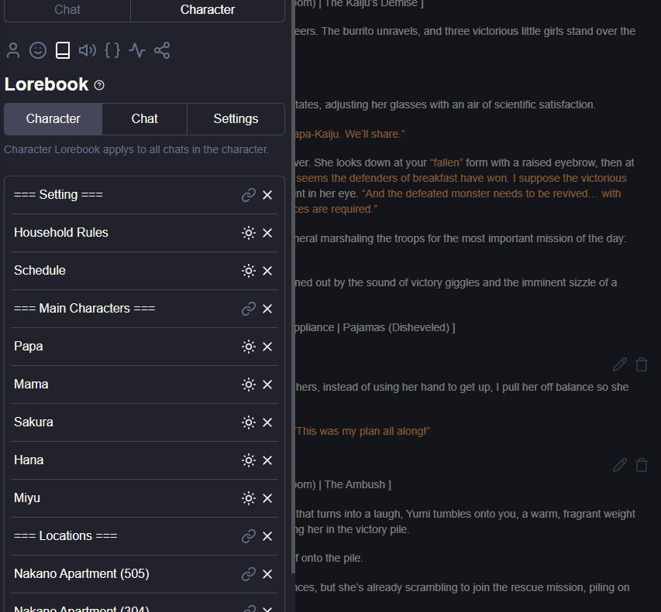
Task: Expand the === Locations === entry
Action: [x=65, y=536]
